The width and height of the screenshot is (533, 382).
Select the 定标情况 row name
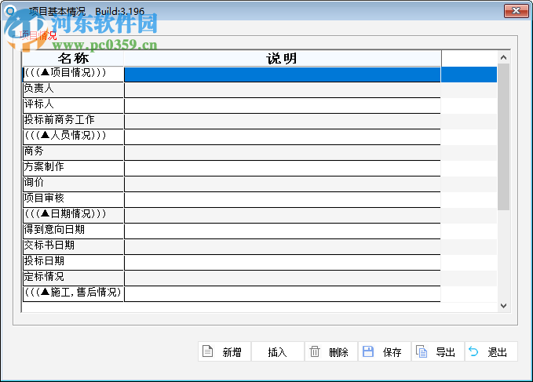(x=73, y=278)
